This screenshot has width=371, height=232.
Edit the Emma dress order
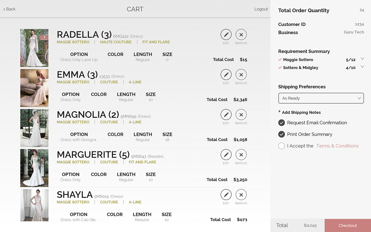pyautogui.click(x=226, y=74)
